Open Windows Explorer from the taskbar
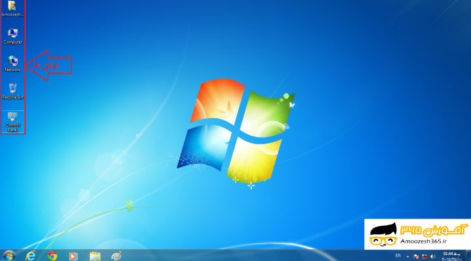Image resolution: width=471 pixels, height=261 pixels. tap(95, 256)
